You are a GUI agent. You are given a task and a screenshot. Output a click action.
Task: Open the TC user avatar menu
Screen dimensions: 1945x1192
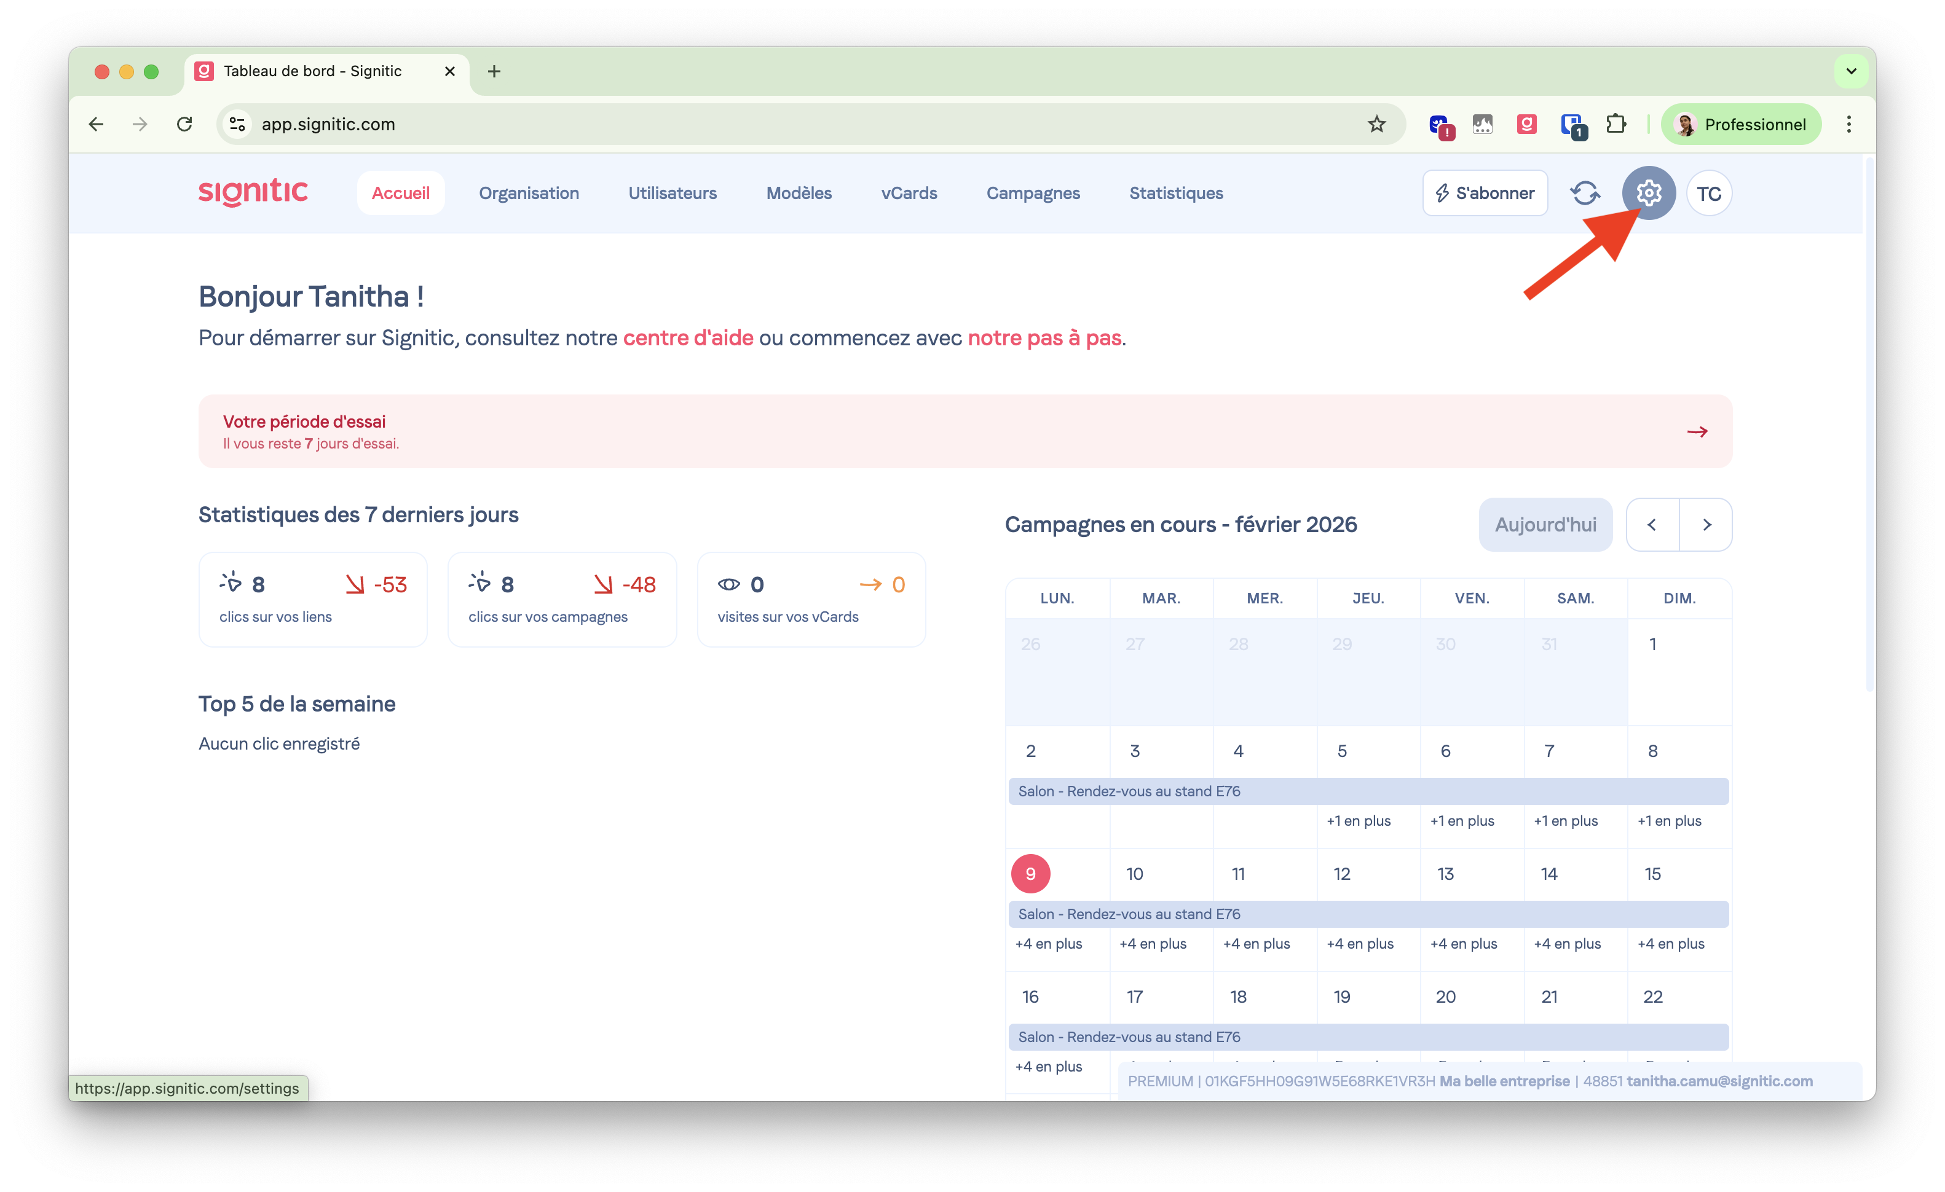click(1708, 194)
